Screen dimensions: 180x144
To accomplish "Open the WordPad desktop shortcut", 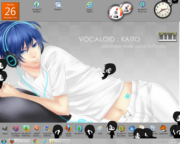I will [x=58, y=6].
